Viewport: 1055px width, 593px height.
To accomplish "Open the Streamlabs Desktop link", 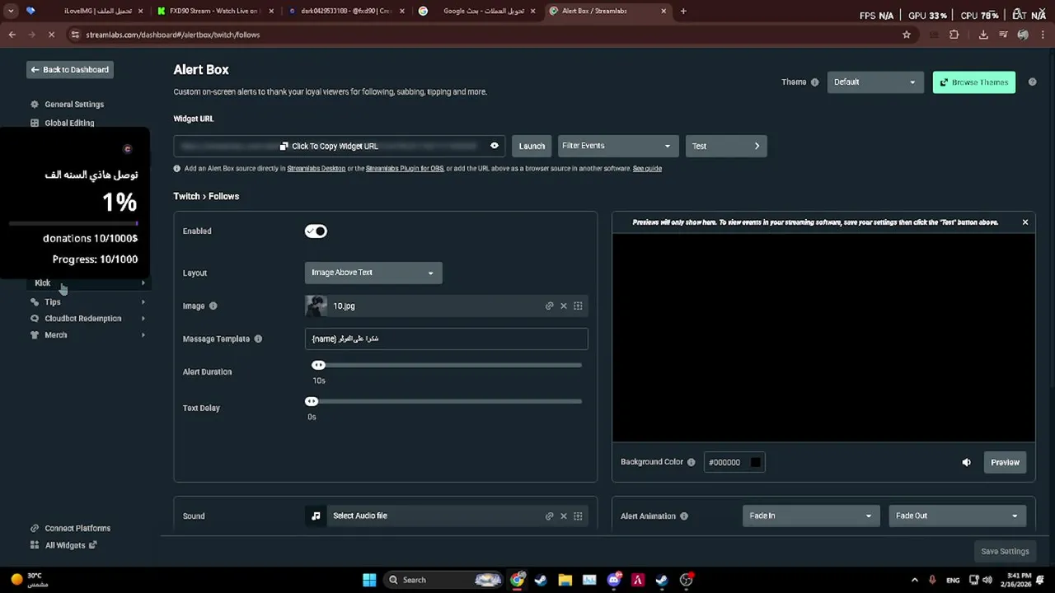I will [x=316, y=168].
